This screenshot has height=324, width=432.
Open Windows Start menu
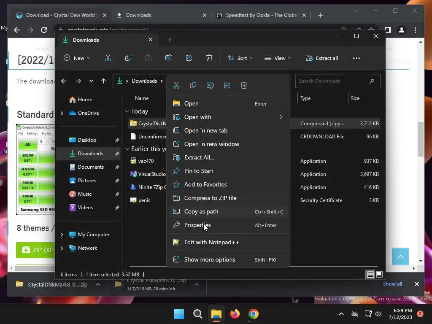(179, 314)
